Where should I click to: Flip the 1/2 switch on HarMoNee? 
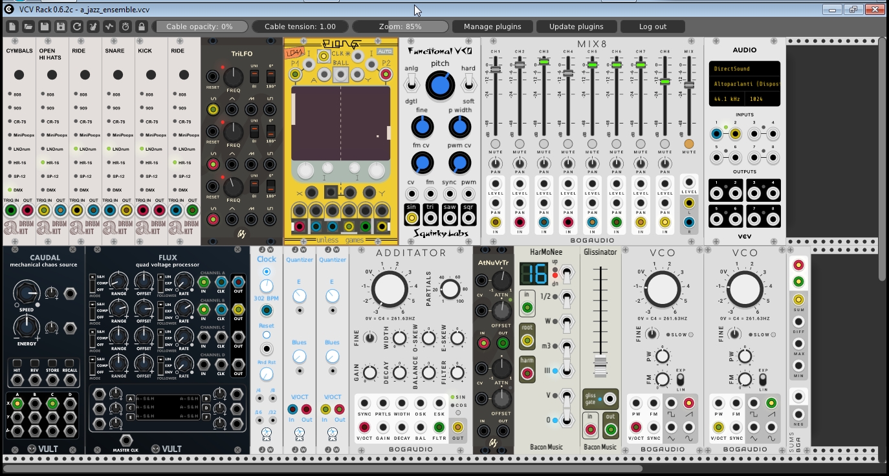point(567,297)
